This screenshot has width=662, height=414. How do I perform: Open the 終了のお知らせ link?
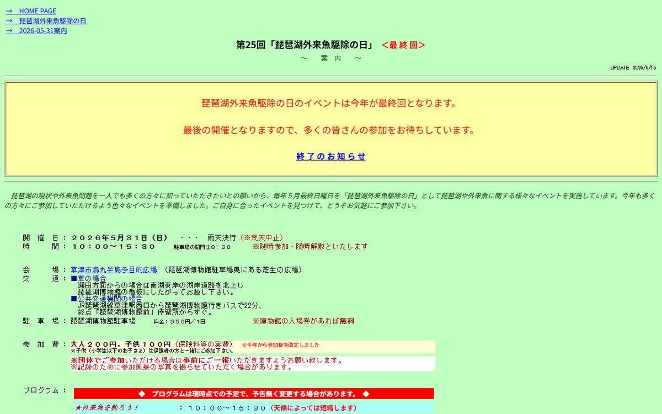tap(331, 156)
